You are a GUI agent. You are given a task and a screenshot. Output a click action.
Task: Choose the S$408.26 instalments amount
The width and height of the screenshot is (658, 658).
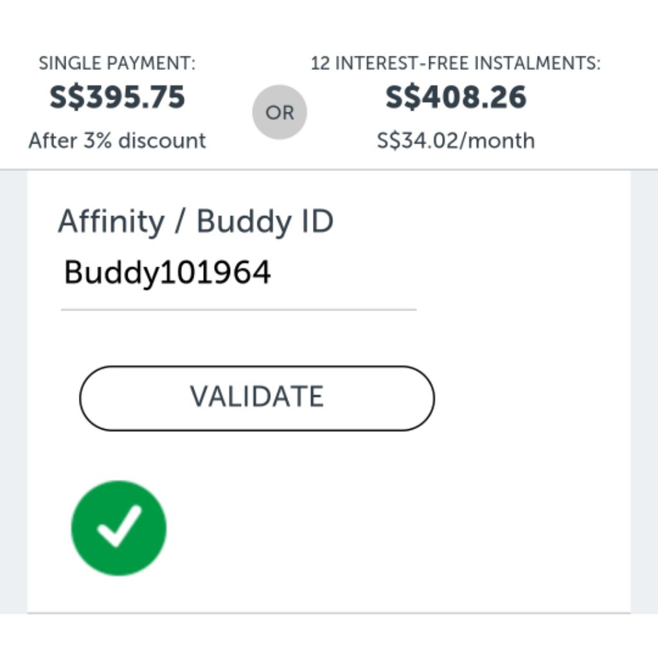[x=456, y=98]
